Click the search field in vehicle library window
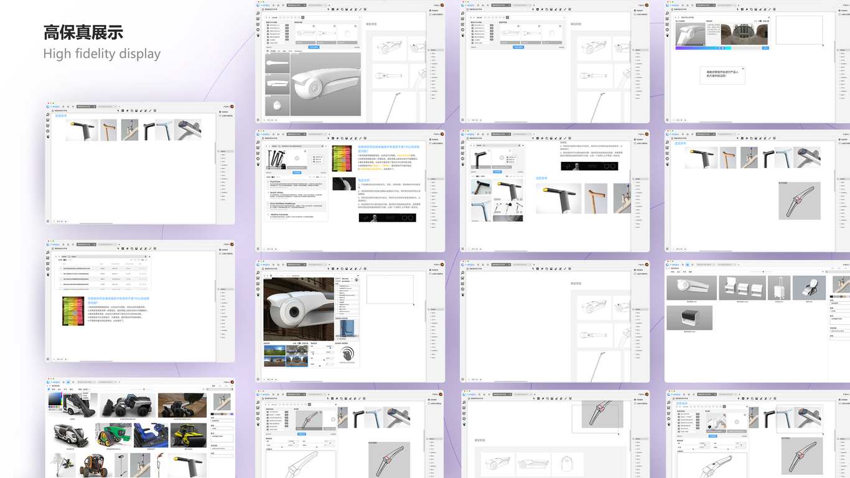This screenshot has height=478, width=850. coord(220,390)
